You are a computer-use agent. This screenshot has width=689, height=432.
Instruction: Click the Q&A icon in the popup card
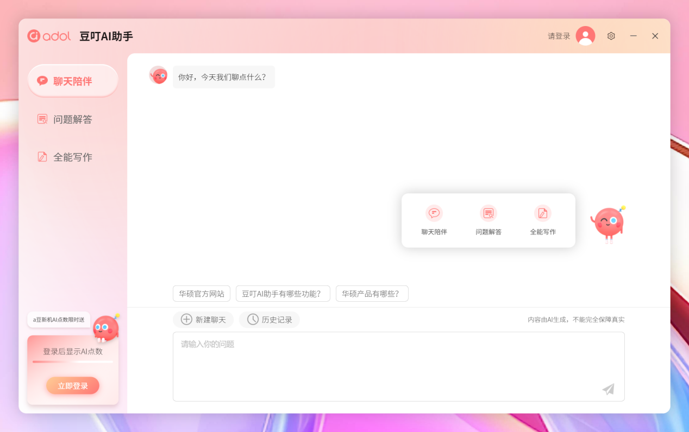[x=488, y=213]
